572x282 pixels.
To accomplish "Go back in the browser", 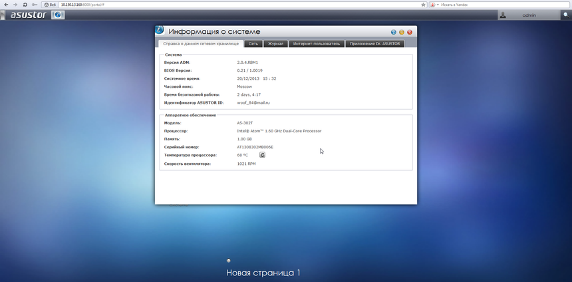I will (x=5, y=4).
